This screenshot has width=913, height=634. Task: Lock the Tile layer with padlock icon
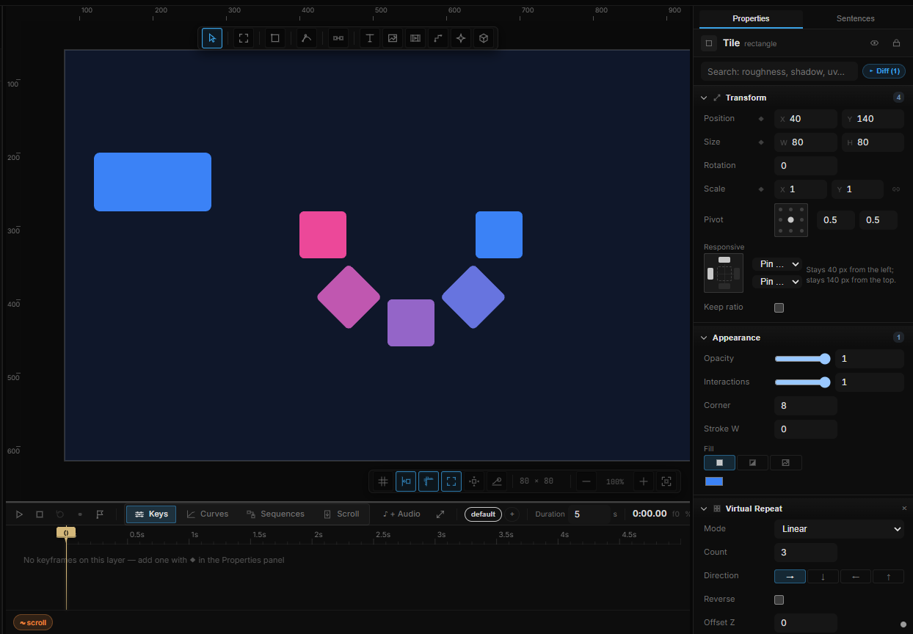coord(896,43)
